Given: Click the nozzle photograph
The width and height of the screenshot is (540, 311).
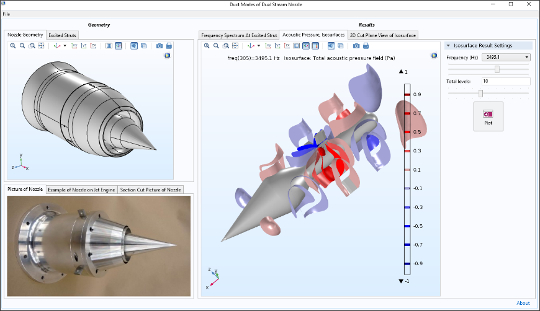Looking at the screenshot, I should pos(99,246).
